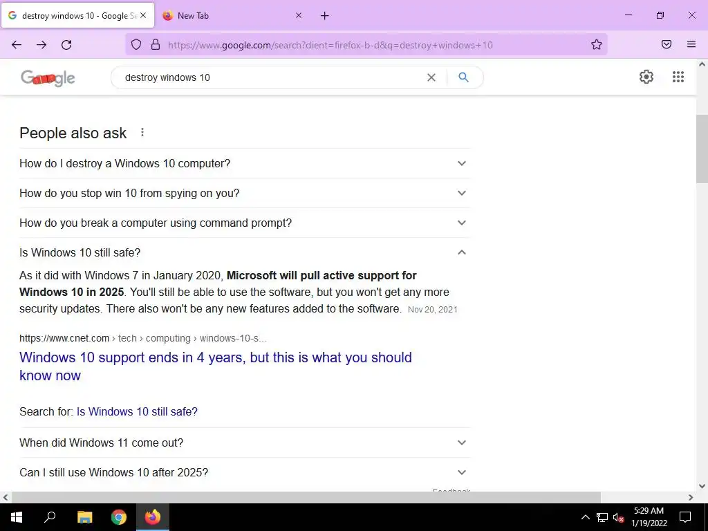Go back with the browser back arrow
The image size is (708, 531).
coord(17,44)
